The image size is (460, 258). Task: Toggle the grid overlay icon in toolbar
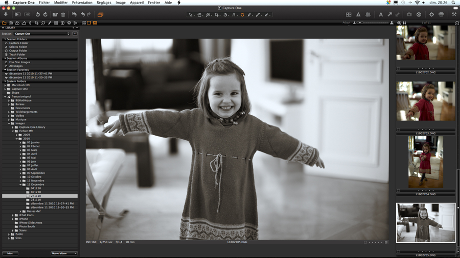[368, 15]
